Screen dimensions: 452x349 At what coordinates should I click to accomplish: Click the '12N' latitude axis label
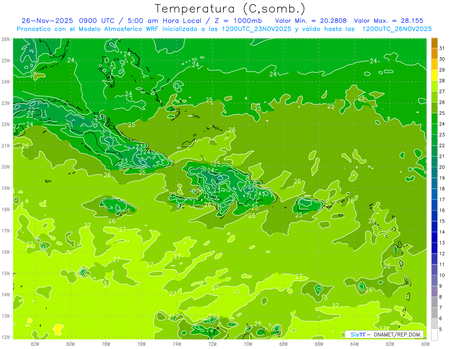[6, 337]
